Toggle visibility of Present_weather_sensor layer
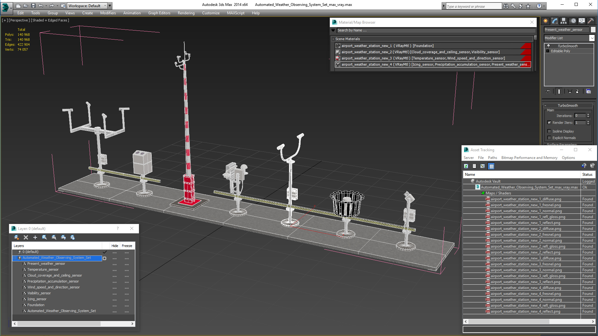 pos(115,264)
